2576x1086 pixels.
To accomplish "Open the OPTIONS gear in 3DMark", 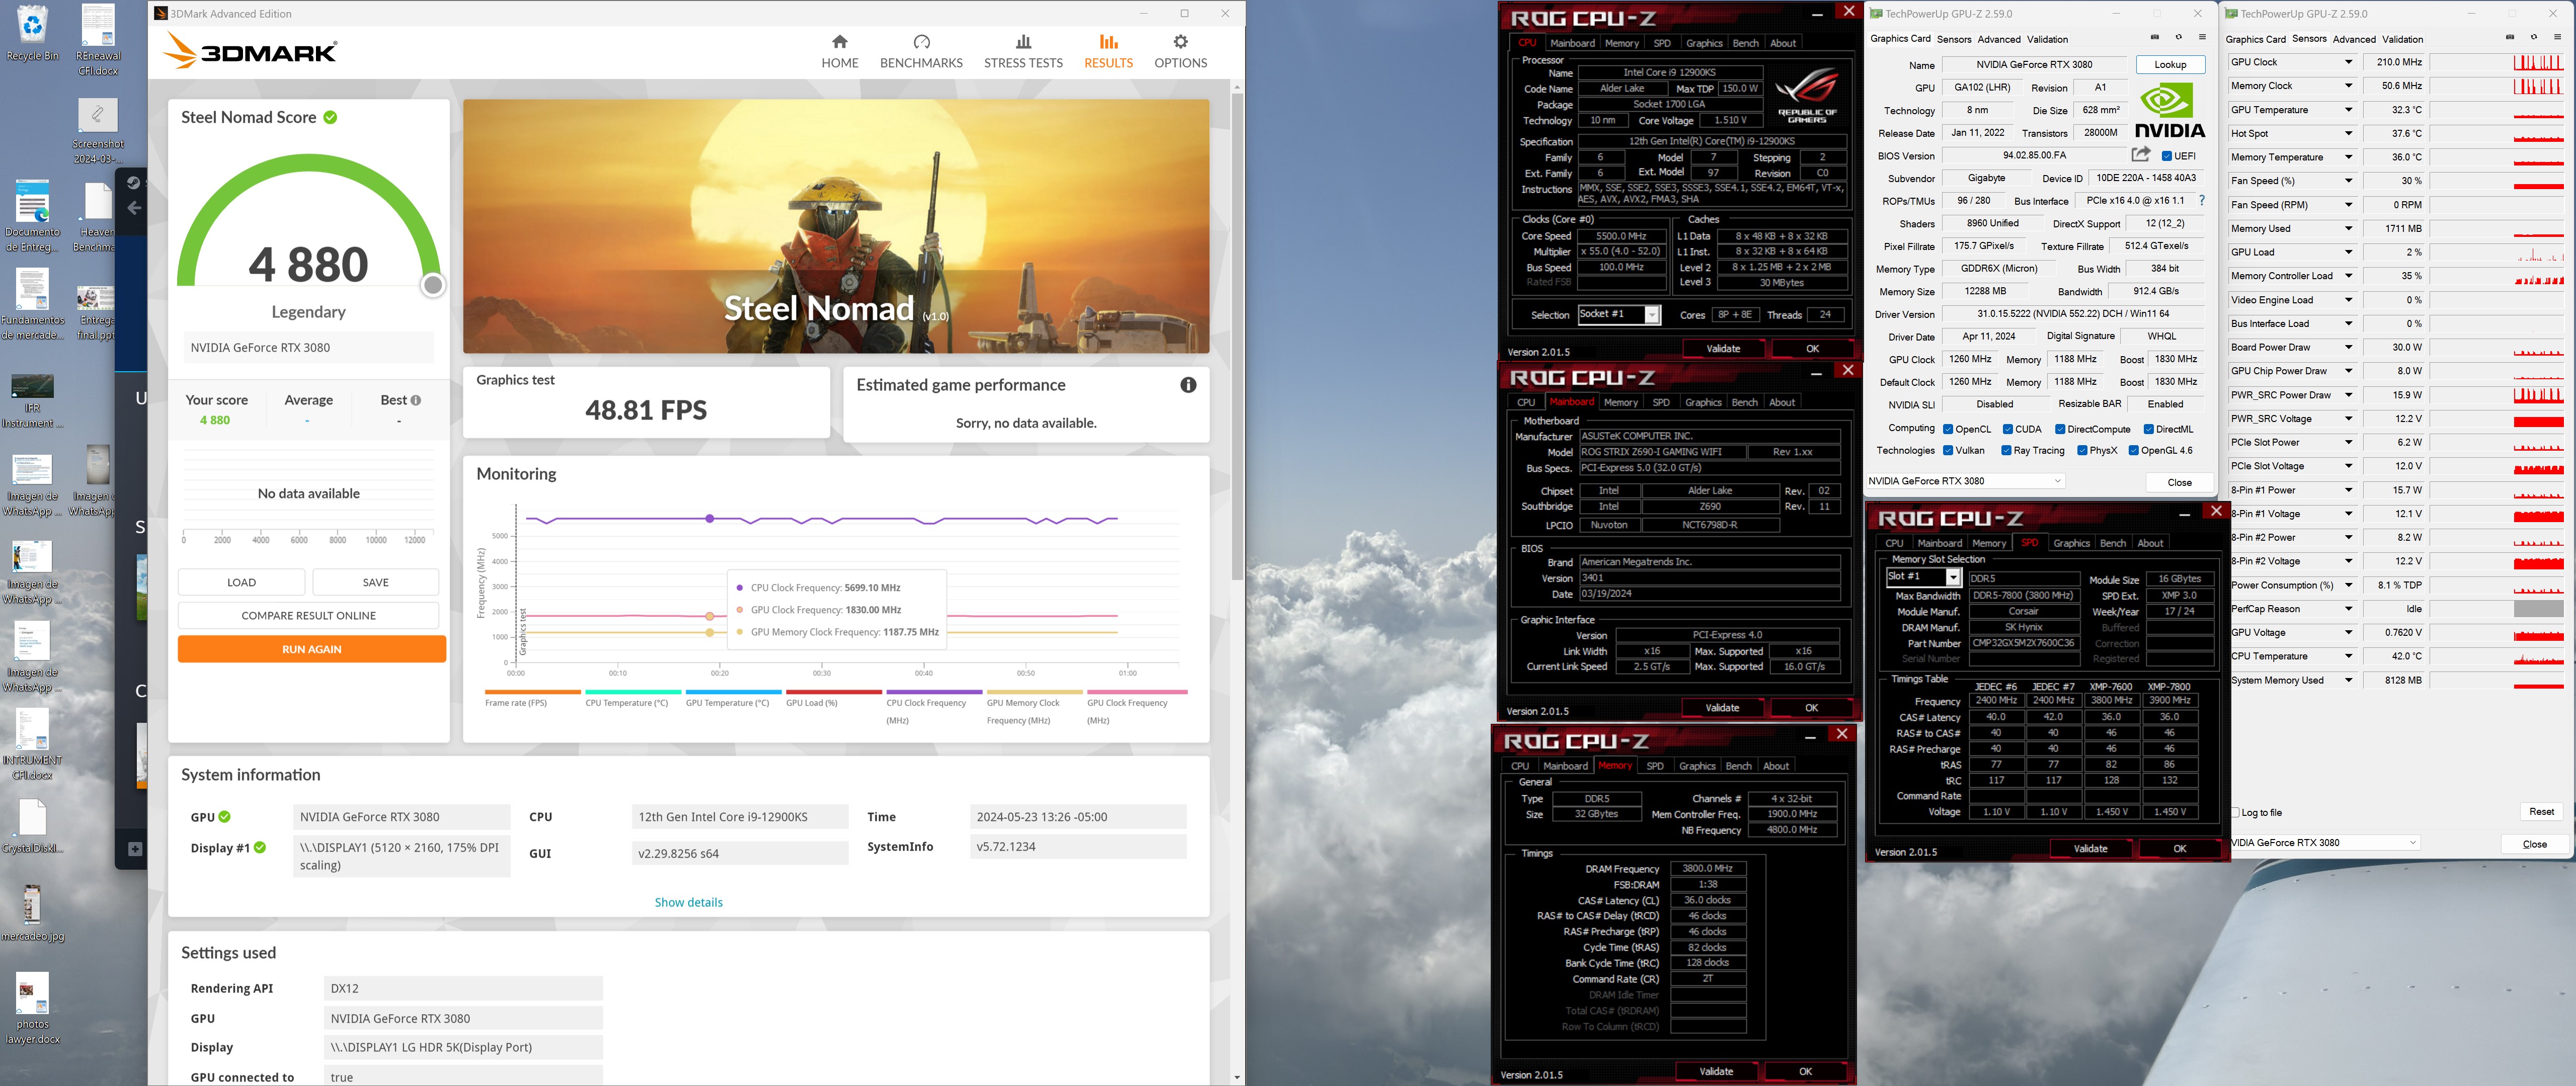I will [x=1180, y=51].
